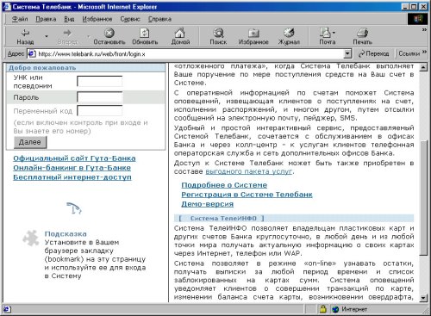
Task: Click the Windows logo throbber icon
Action: tap(417, 19)
